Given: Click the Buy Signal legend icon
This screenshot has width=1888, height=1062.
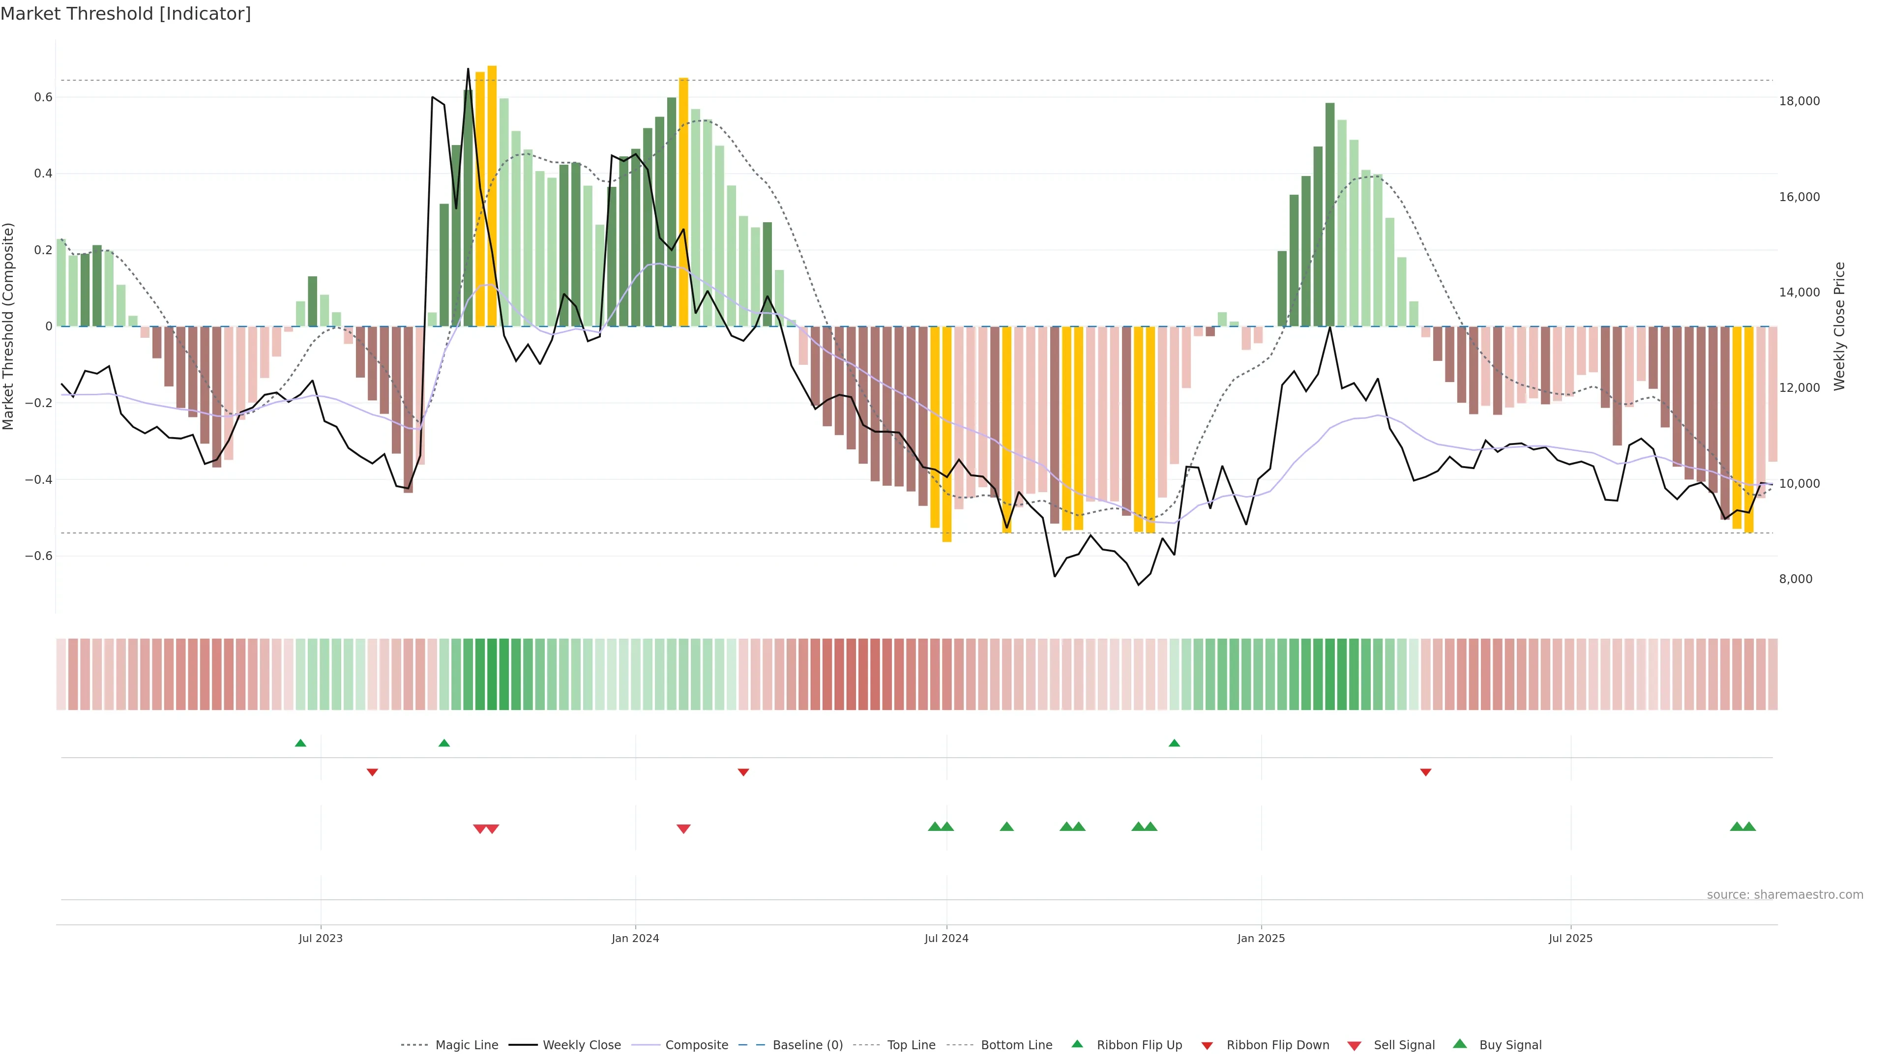Looking at the screenshot, I should coord(1460,1044).
